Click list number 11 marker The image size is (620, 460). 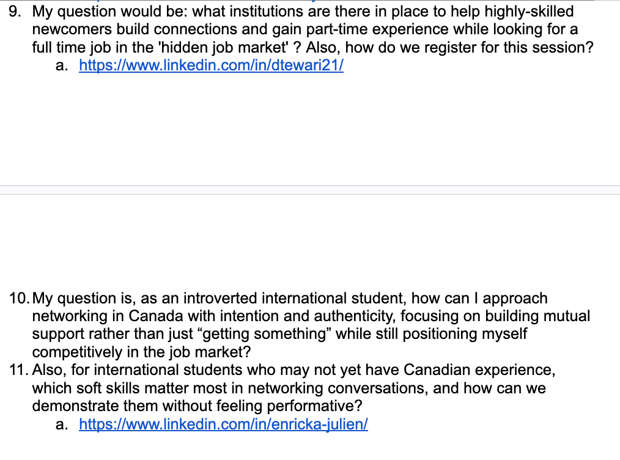(x=18, y=370)
